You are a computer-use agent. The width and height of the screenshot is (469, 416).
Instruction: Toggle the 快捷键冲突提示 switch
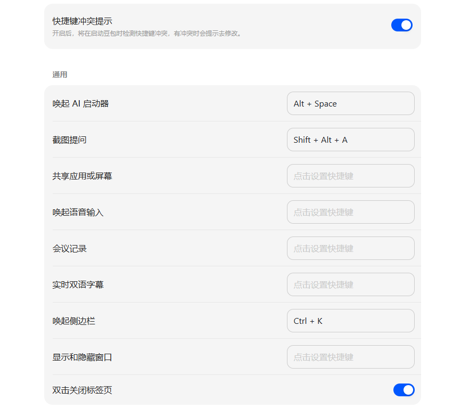click(401, 25)
